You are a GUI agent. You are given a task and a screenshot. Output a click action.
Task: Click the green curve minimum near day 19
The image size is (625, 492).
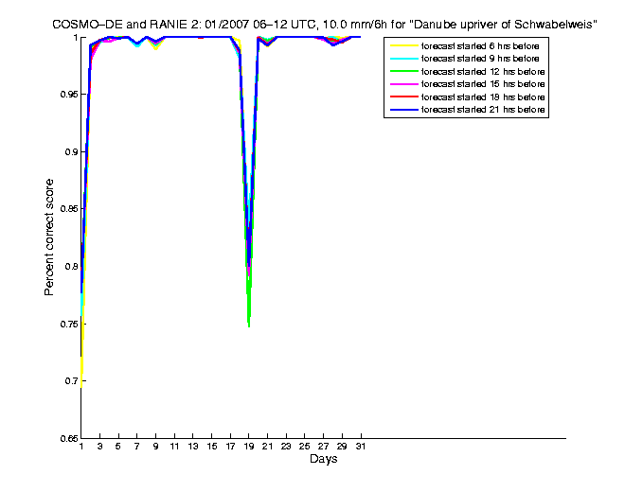pyautogui.click(x=249, y=326)
